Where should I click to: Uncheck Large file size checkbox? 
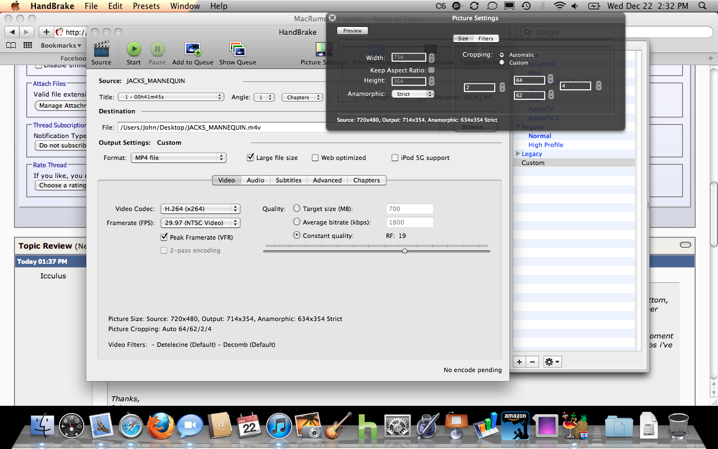250,158
